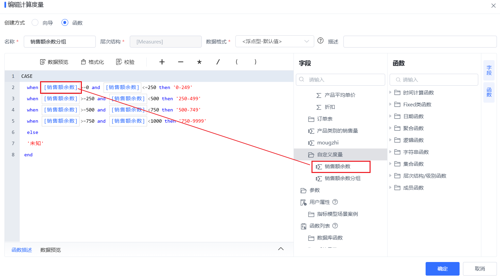500x279 pixels.
Task: Expand 时间计算函数 category arrow
Action: (390, 92)
